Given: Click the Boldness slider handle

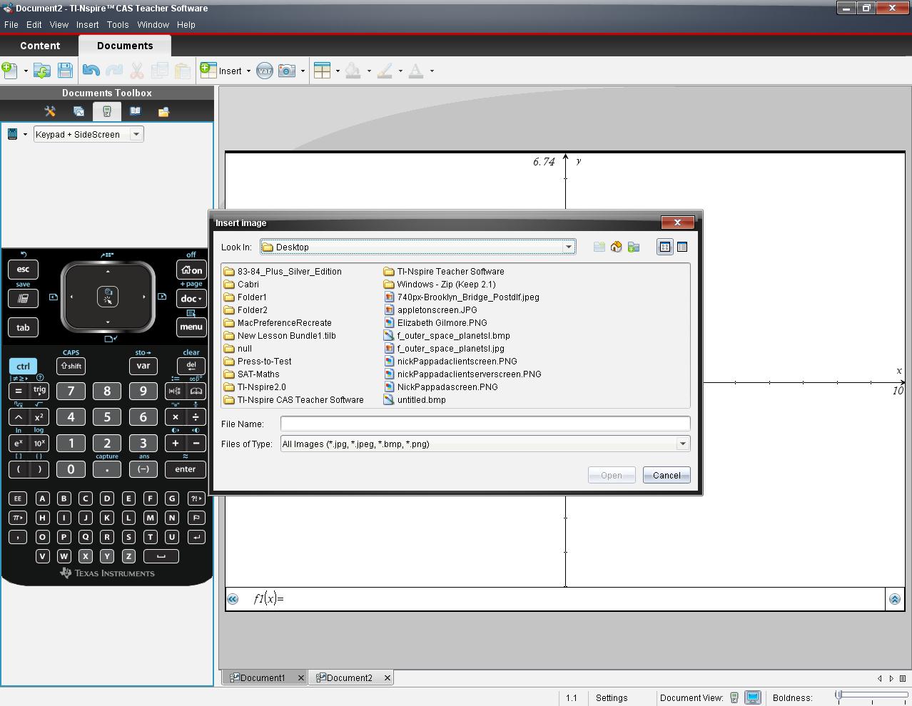Looking at the screenshot, I should 839,695.
